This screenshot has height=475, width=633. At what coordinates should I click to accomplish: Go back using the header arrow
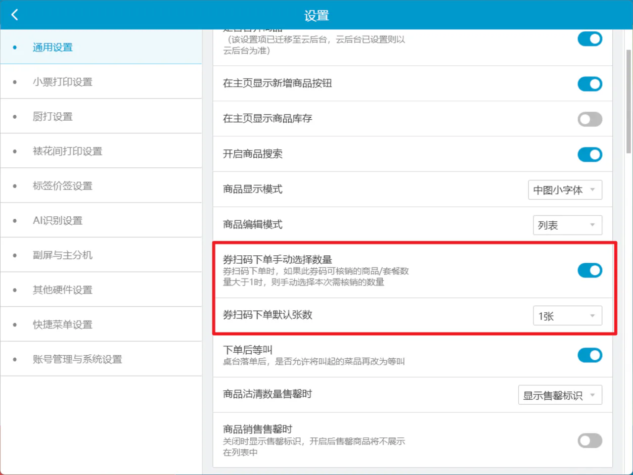point(14,15)
